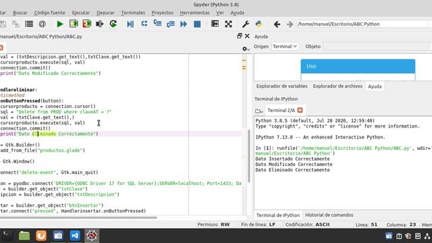This screenshot has width=432, height=243.
Task: Run selection or current line icon
Action: coord(100,24)
